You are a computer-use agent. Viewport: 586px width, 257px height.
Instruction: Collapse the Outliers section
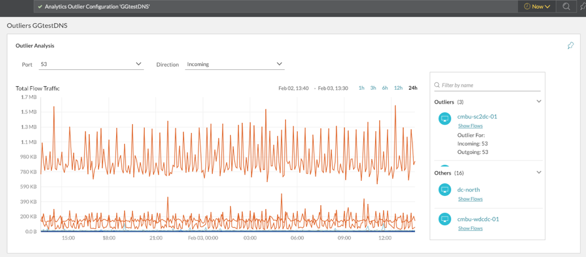click(539, 102)
